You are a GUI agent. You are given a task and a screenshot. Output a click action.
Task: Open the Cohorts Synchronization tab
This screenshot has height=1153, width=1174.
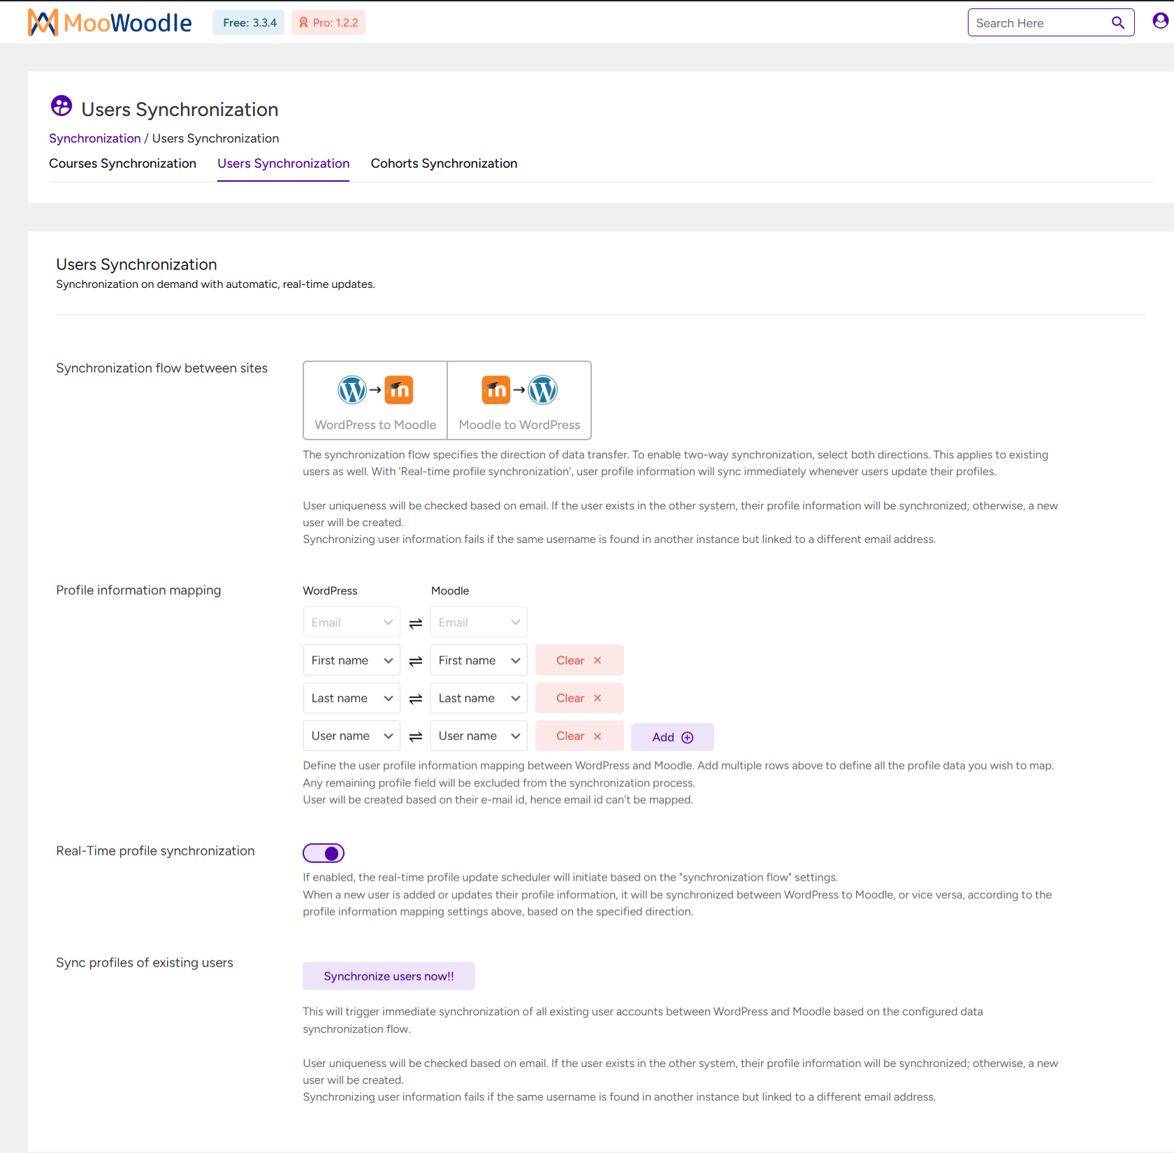coord(444,164)
